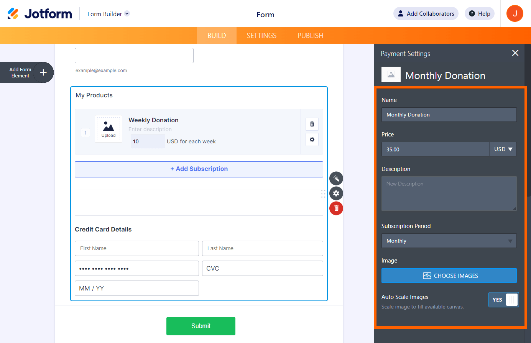This screenshot has width=531, height=343.
Task: Click the Enter description placeholder for Weekly Donation
Action: (x=150, y=130)
